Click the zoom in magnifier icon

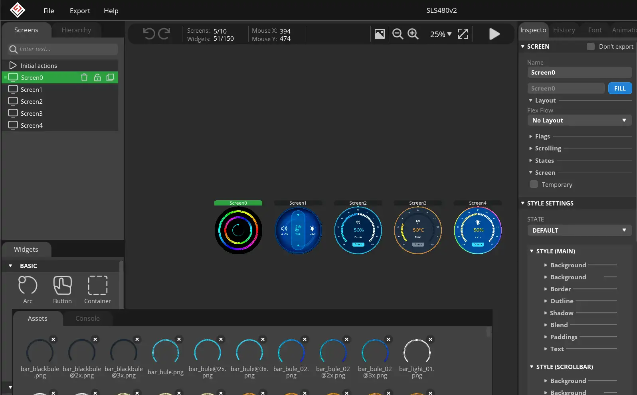(x=413, y=34)
